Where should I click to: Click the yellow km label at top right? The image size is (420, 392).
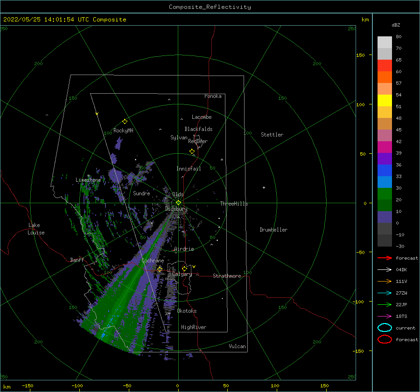365,20
